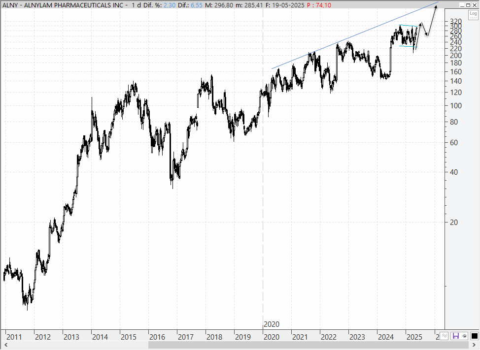Image resolution: width=480 pixels, height=350 pixels.
Task: Click the 180 price axis label
Action: click(x=456, y=63)
